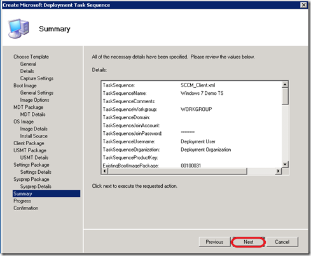311x256 pixels.
Task: Open Settings Details step
Action: pos(36,172)
